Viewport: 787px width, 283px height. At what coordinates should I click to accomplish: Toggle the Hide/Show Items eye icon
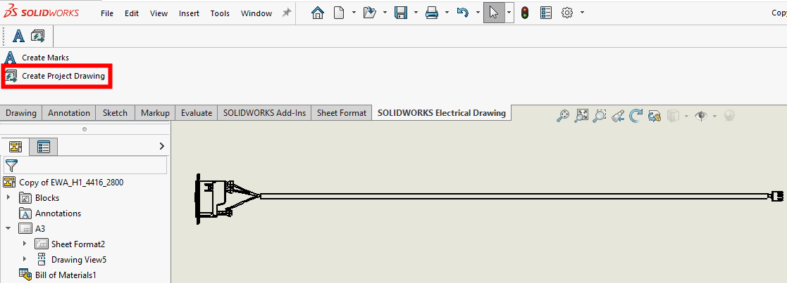[701, 116]
